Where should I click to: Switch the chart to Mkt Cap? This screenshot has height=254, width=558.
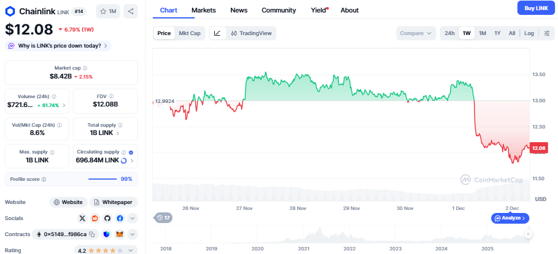(x=190, y=33)
